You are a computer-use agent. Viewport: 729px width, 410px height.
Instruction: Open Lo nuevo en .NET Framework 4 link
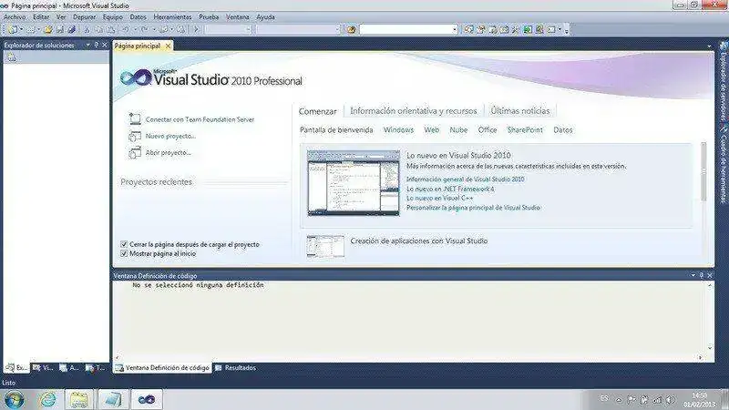point(450,189)
